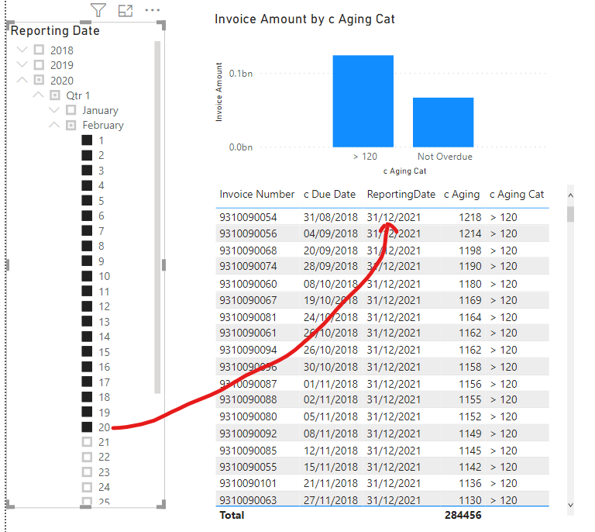Uncheck day 15 in the slicer

[x=87, y=351]
